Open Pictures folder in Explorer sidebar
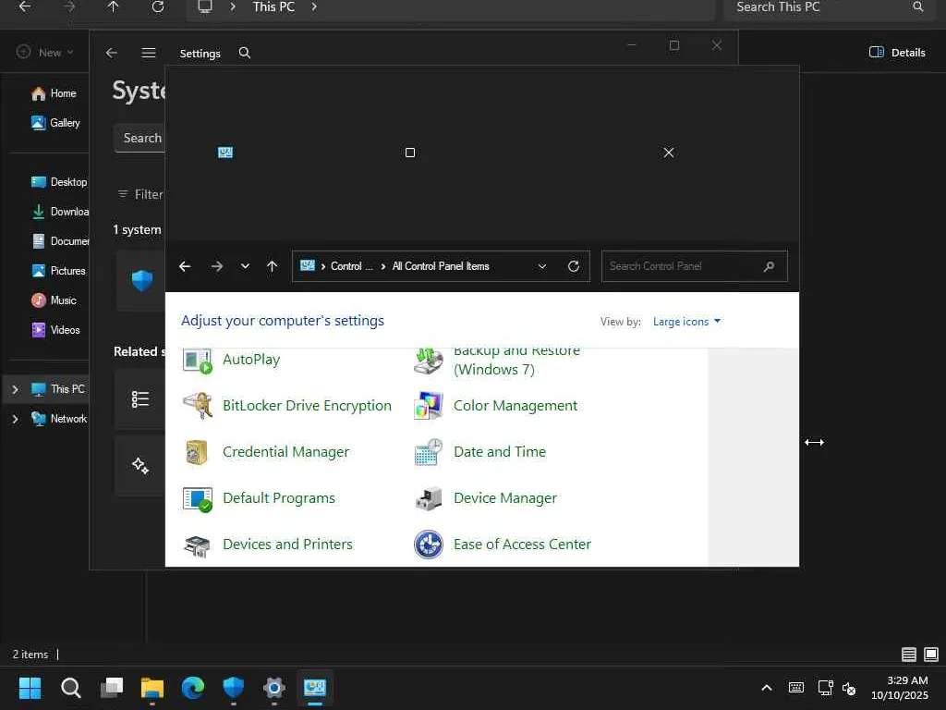This screenshot has height=710, width=946. (59, 271)
